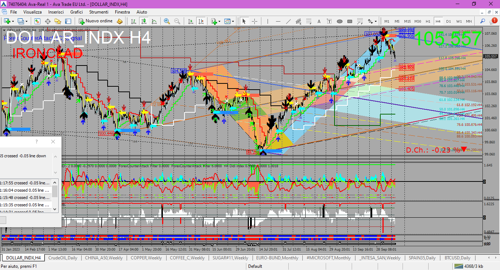The height and width of the screenshot is (270, 500).
Task: Open the File menu
Action: click(14, 12)
